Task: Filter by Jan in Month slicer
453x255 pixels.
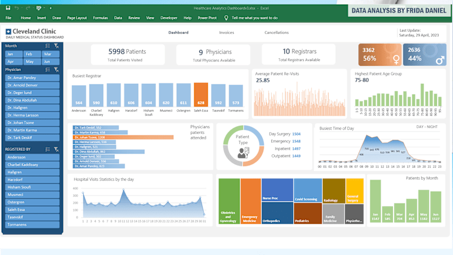Action: click(x=14, y=54)
